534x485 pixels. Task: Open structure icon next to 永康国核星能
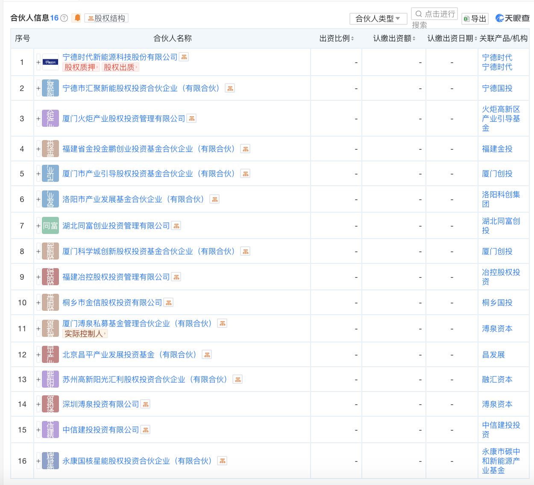[x=222, y=461]
